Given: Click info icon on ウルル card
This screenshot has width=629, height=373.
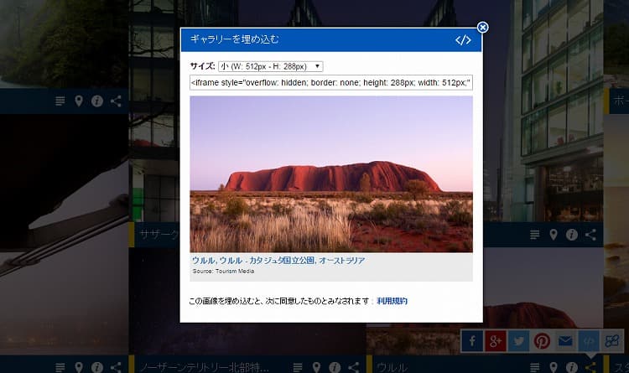Looking at the screenshot, I should tap(572, 367).
